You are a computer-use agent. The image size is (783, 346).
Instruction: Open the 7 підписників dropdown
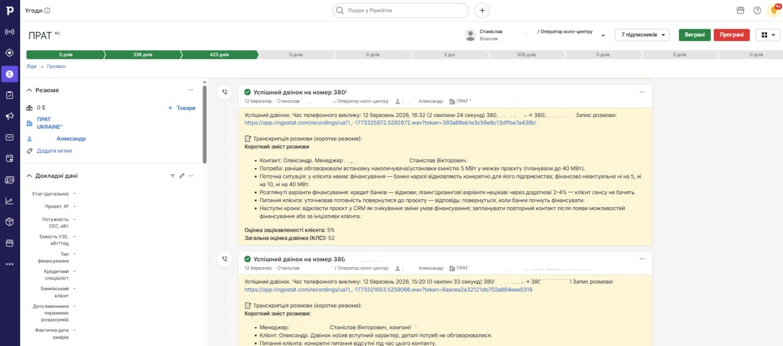(642, 35)
